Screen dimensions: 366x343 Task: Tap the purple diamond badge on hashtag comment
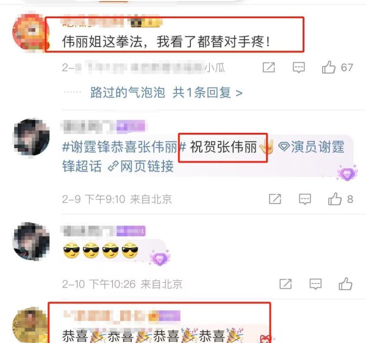tap(347, 173)
